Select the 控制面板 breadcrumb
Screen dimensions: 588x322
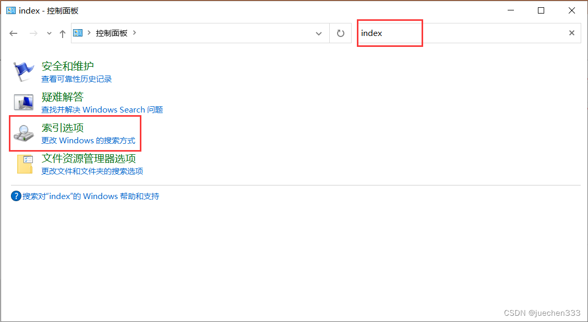tap(112, 33)
